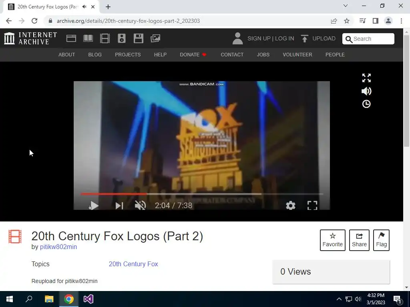This screenshot has width=410, height=307.
Task: Open the Audio (speaker) section icon
Action: tap(122, 38)
